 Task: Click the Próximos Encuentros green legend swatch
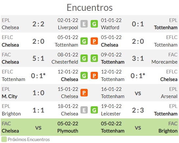[x=4, y=139]
